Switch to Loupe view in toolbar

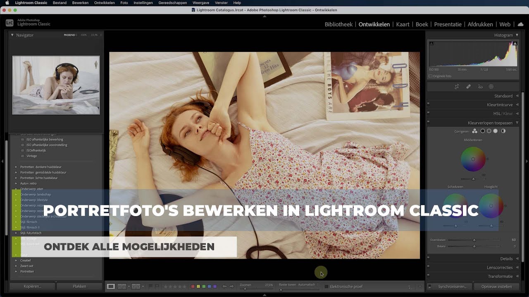pos(111,286)
